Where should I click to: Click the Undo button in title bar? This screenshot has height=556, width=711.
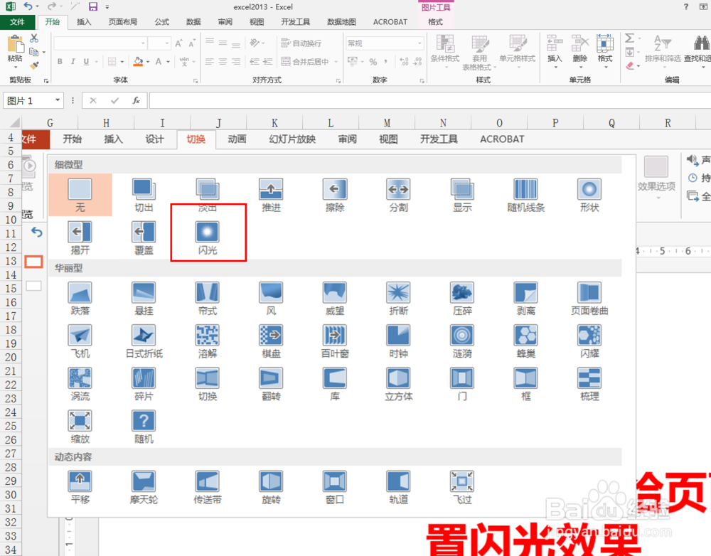click(x=28, y=6)
